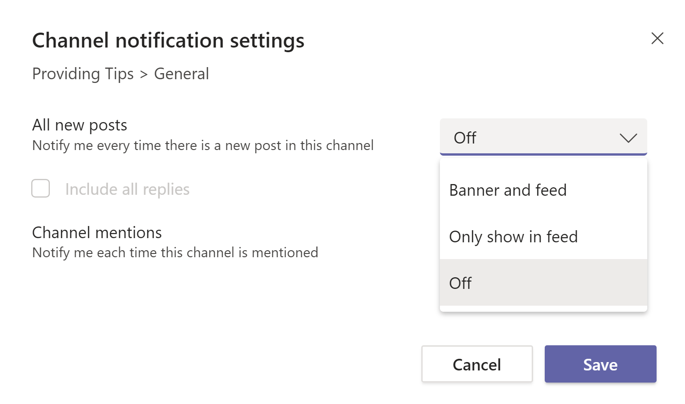Click the Channel mentions section heading
Viewport: 685px width, 404px height.
pyautogui.click(x=96, y=233)
